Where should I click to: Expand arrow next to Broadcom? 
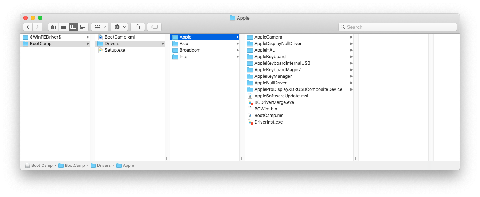point(237,50)
